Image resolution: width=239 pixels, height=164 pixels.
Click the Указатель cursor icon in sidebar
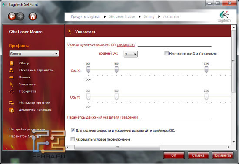[12, 84]
